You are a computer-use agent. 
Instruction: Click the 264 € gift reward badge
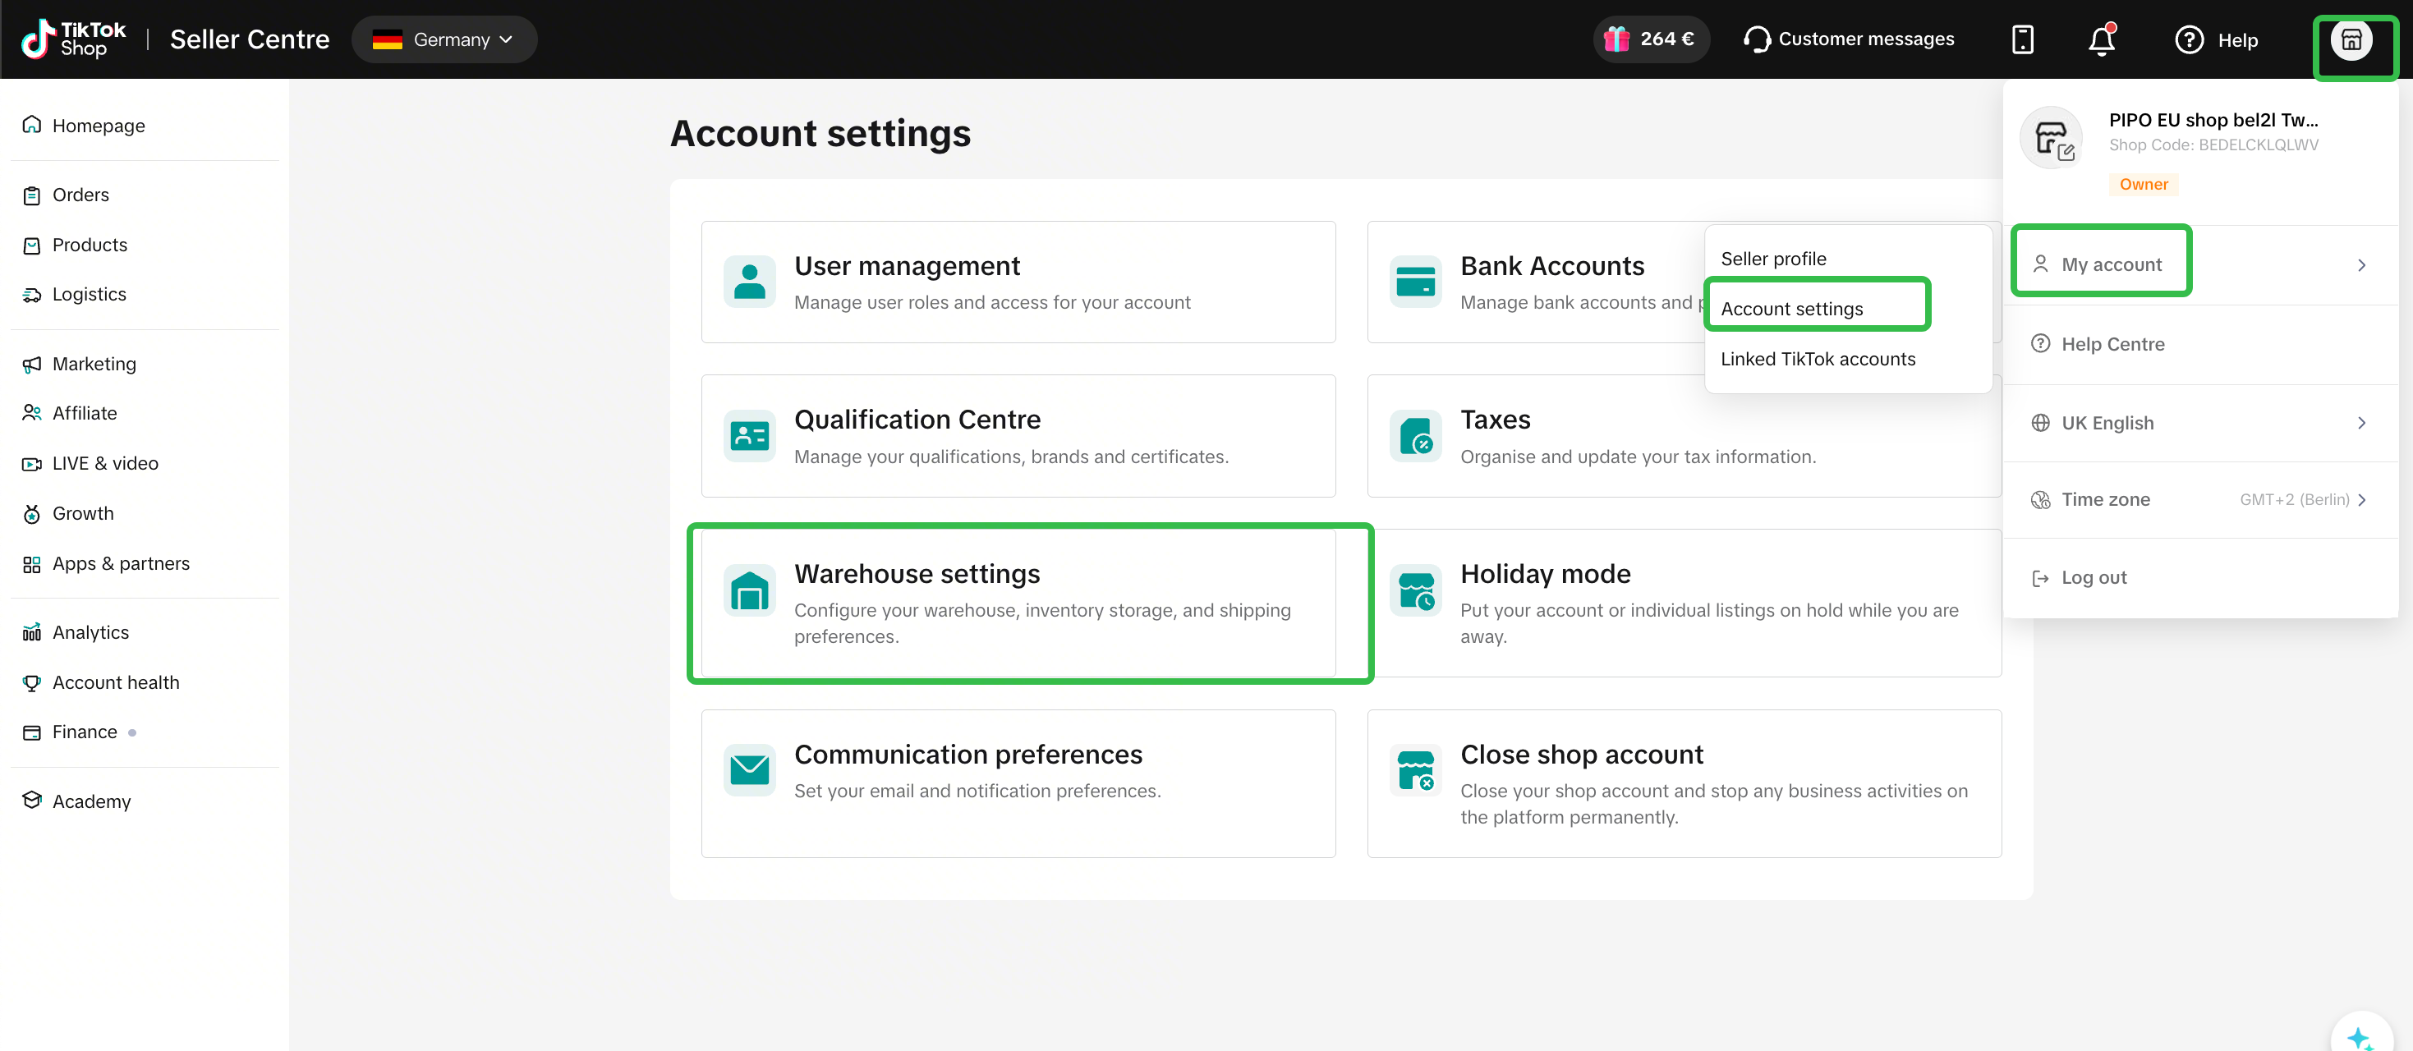1651,39
